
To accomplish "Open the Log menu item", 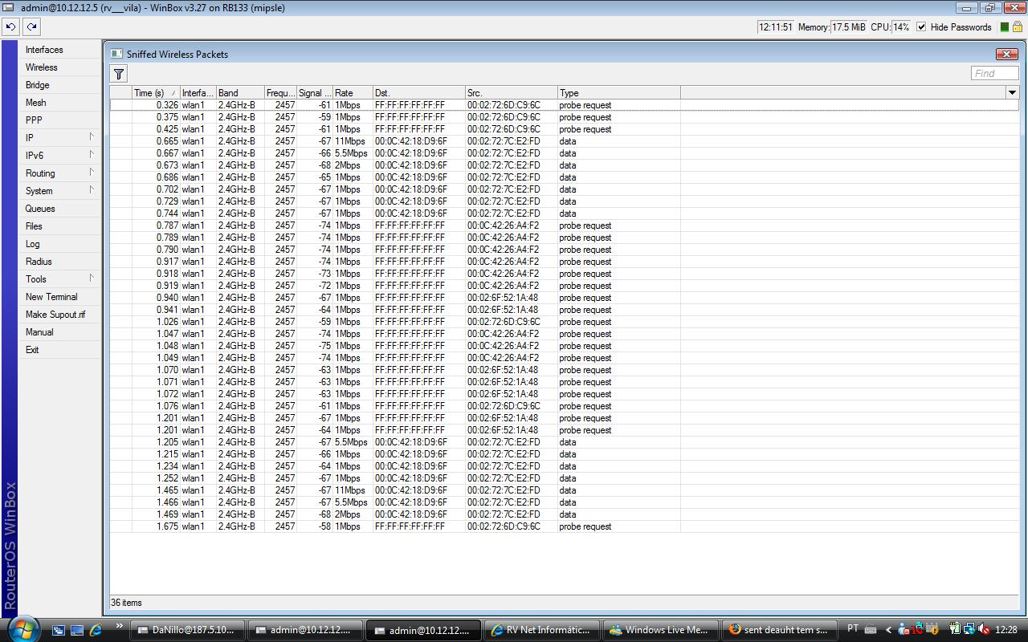I will click(x=60, y=244).
